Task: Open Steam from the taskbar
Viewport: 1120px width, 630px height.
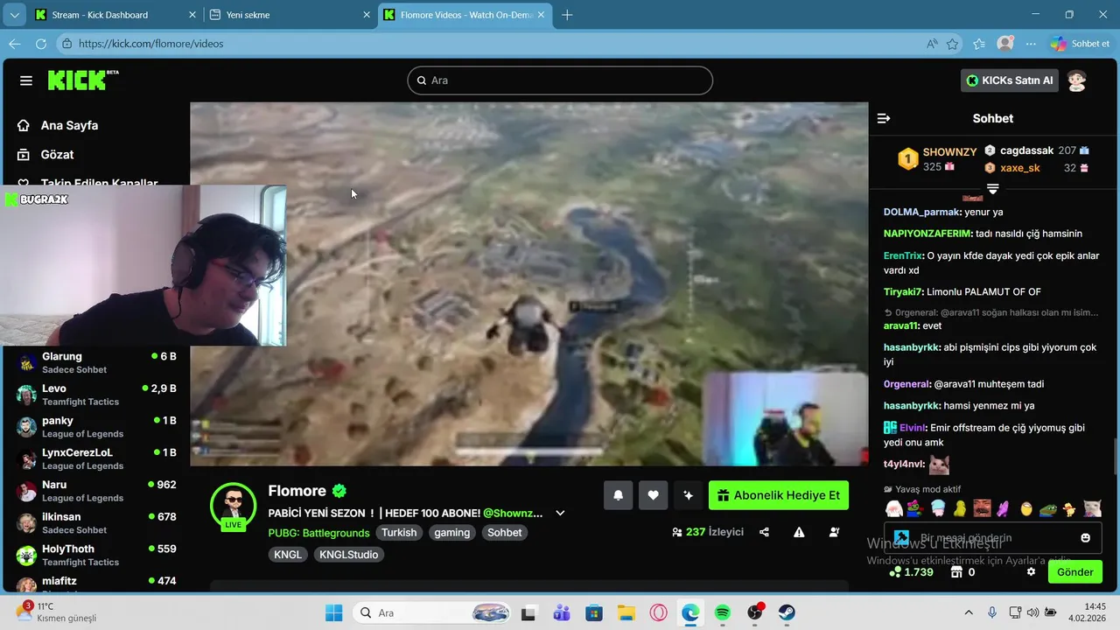Action: click(787, 612)
